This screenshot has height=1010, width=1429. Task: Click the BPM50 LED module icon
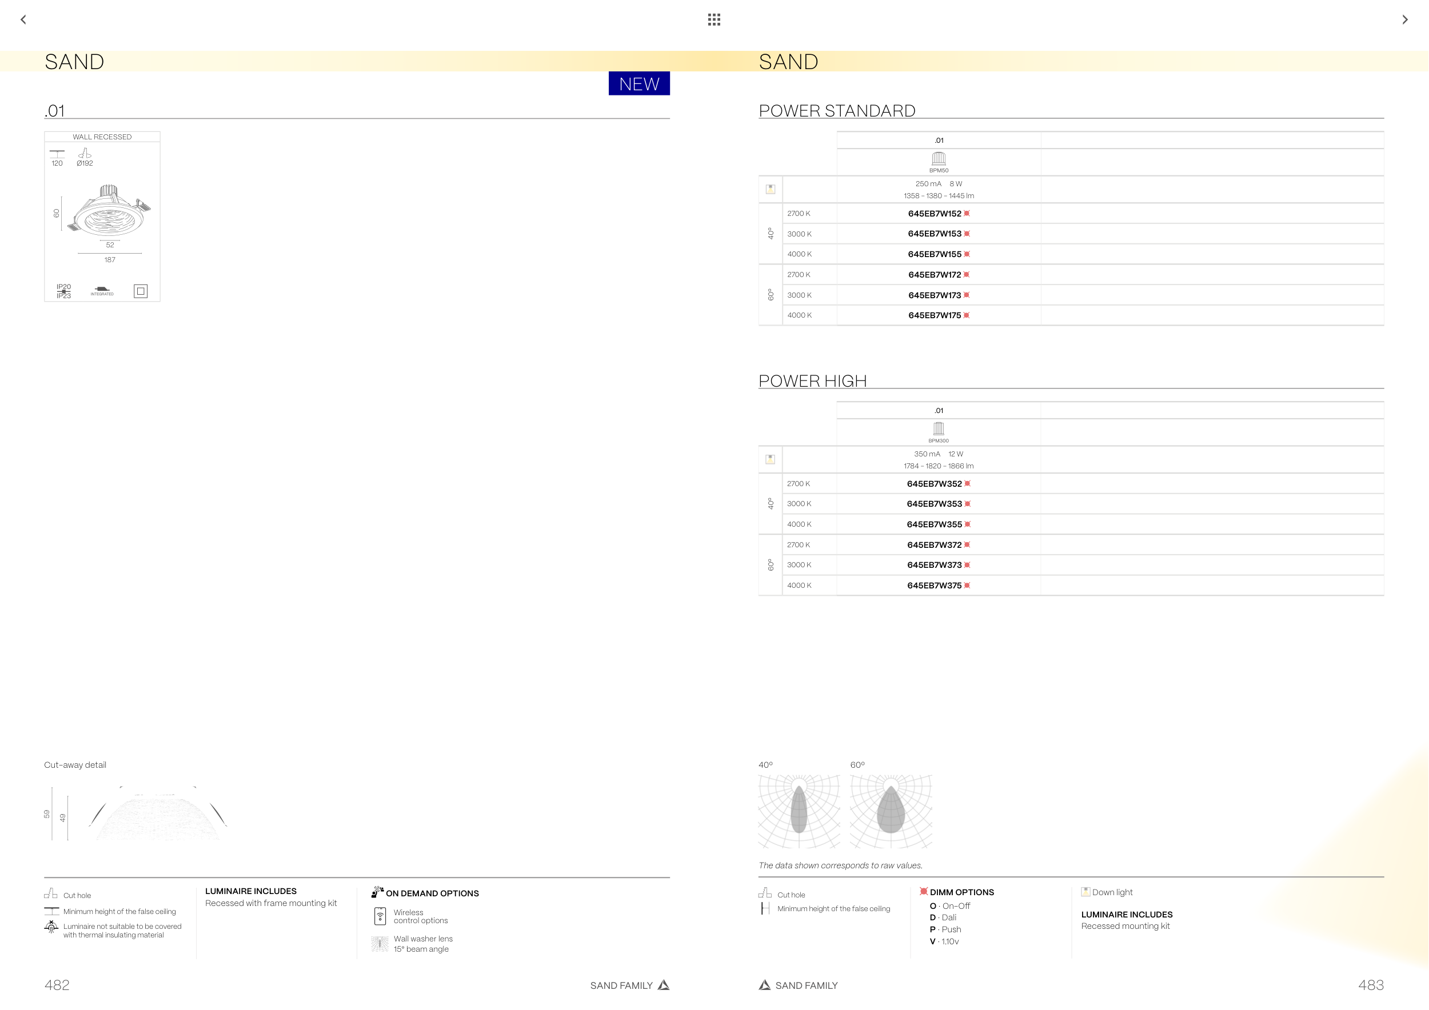939,159
